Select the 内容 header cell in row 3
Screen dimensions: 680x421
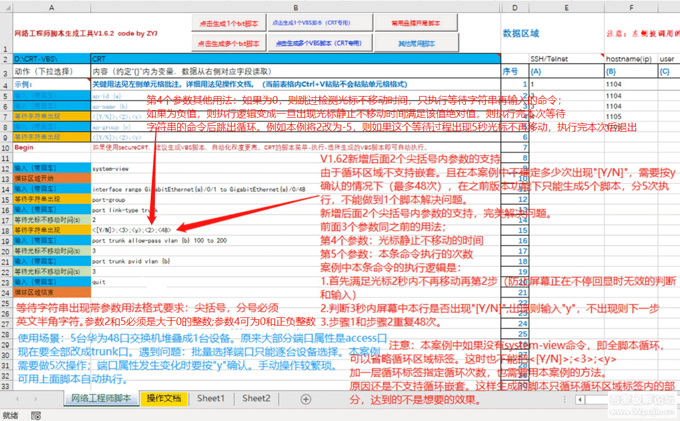coord(296,71)
